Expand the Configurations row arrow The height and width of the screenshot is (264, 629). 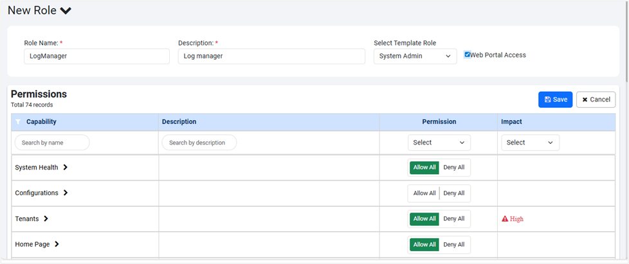(66, 193)
